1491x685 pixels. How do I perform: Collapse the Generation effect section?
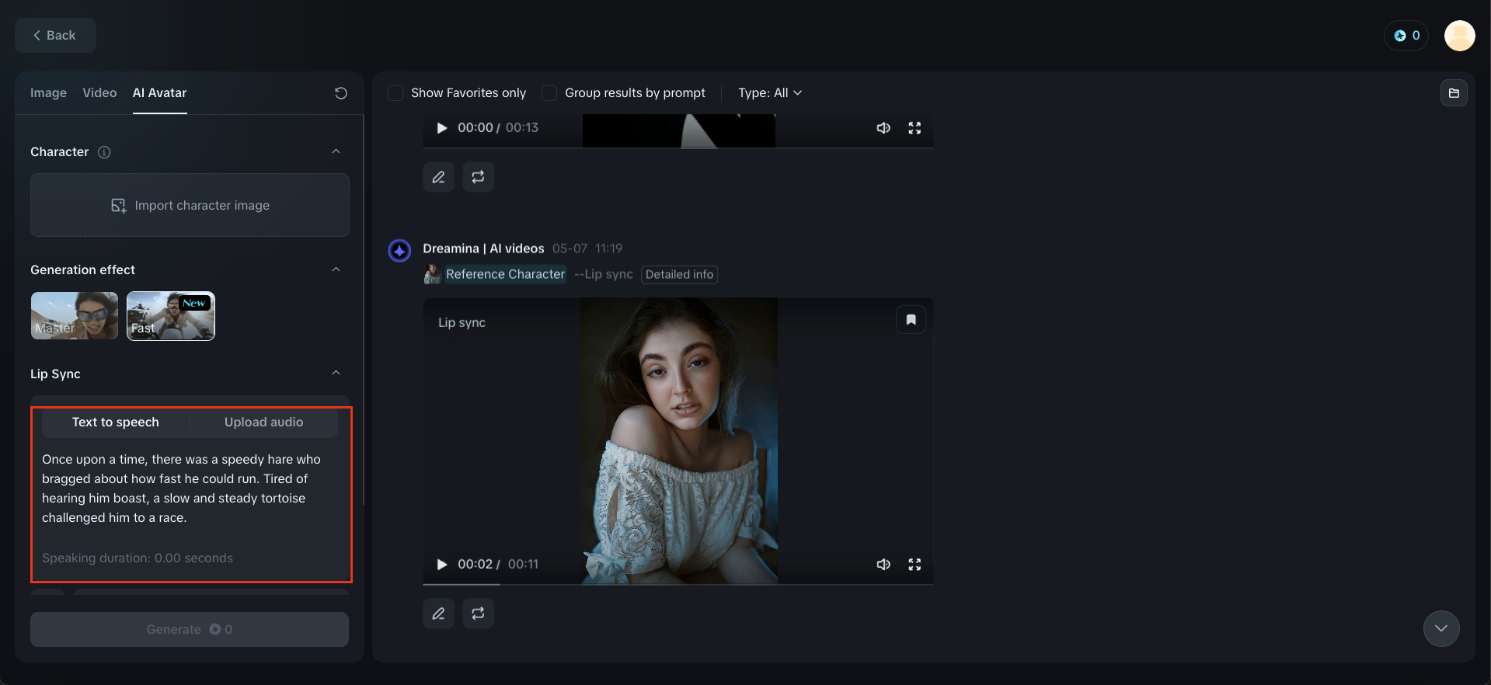[336, 269]
